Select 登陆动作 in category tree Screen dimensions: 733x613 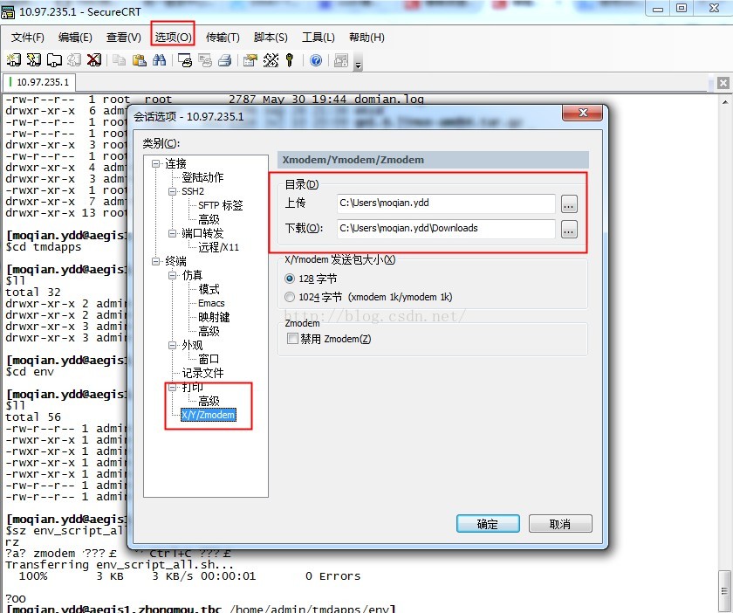click(202, 177)
